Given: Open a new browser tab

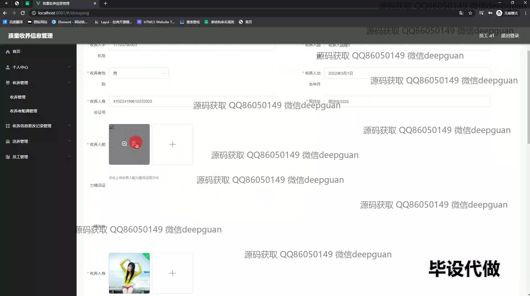Looking at the screenshot, I should pyautogui.click(x=105, y=3).
